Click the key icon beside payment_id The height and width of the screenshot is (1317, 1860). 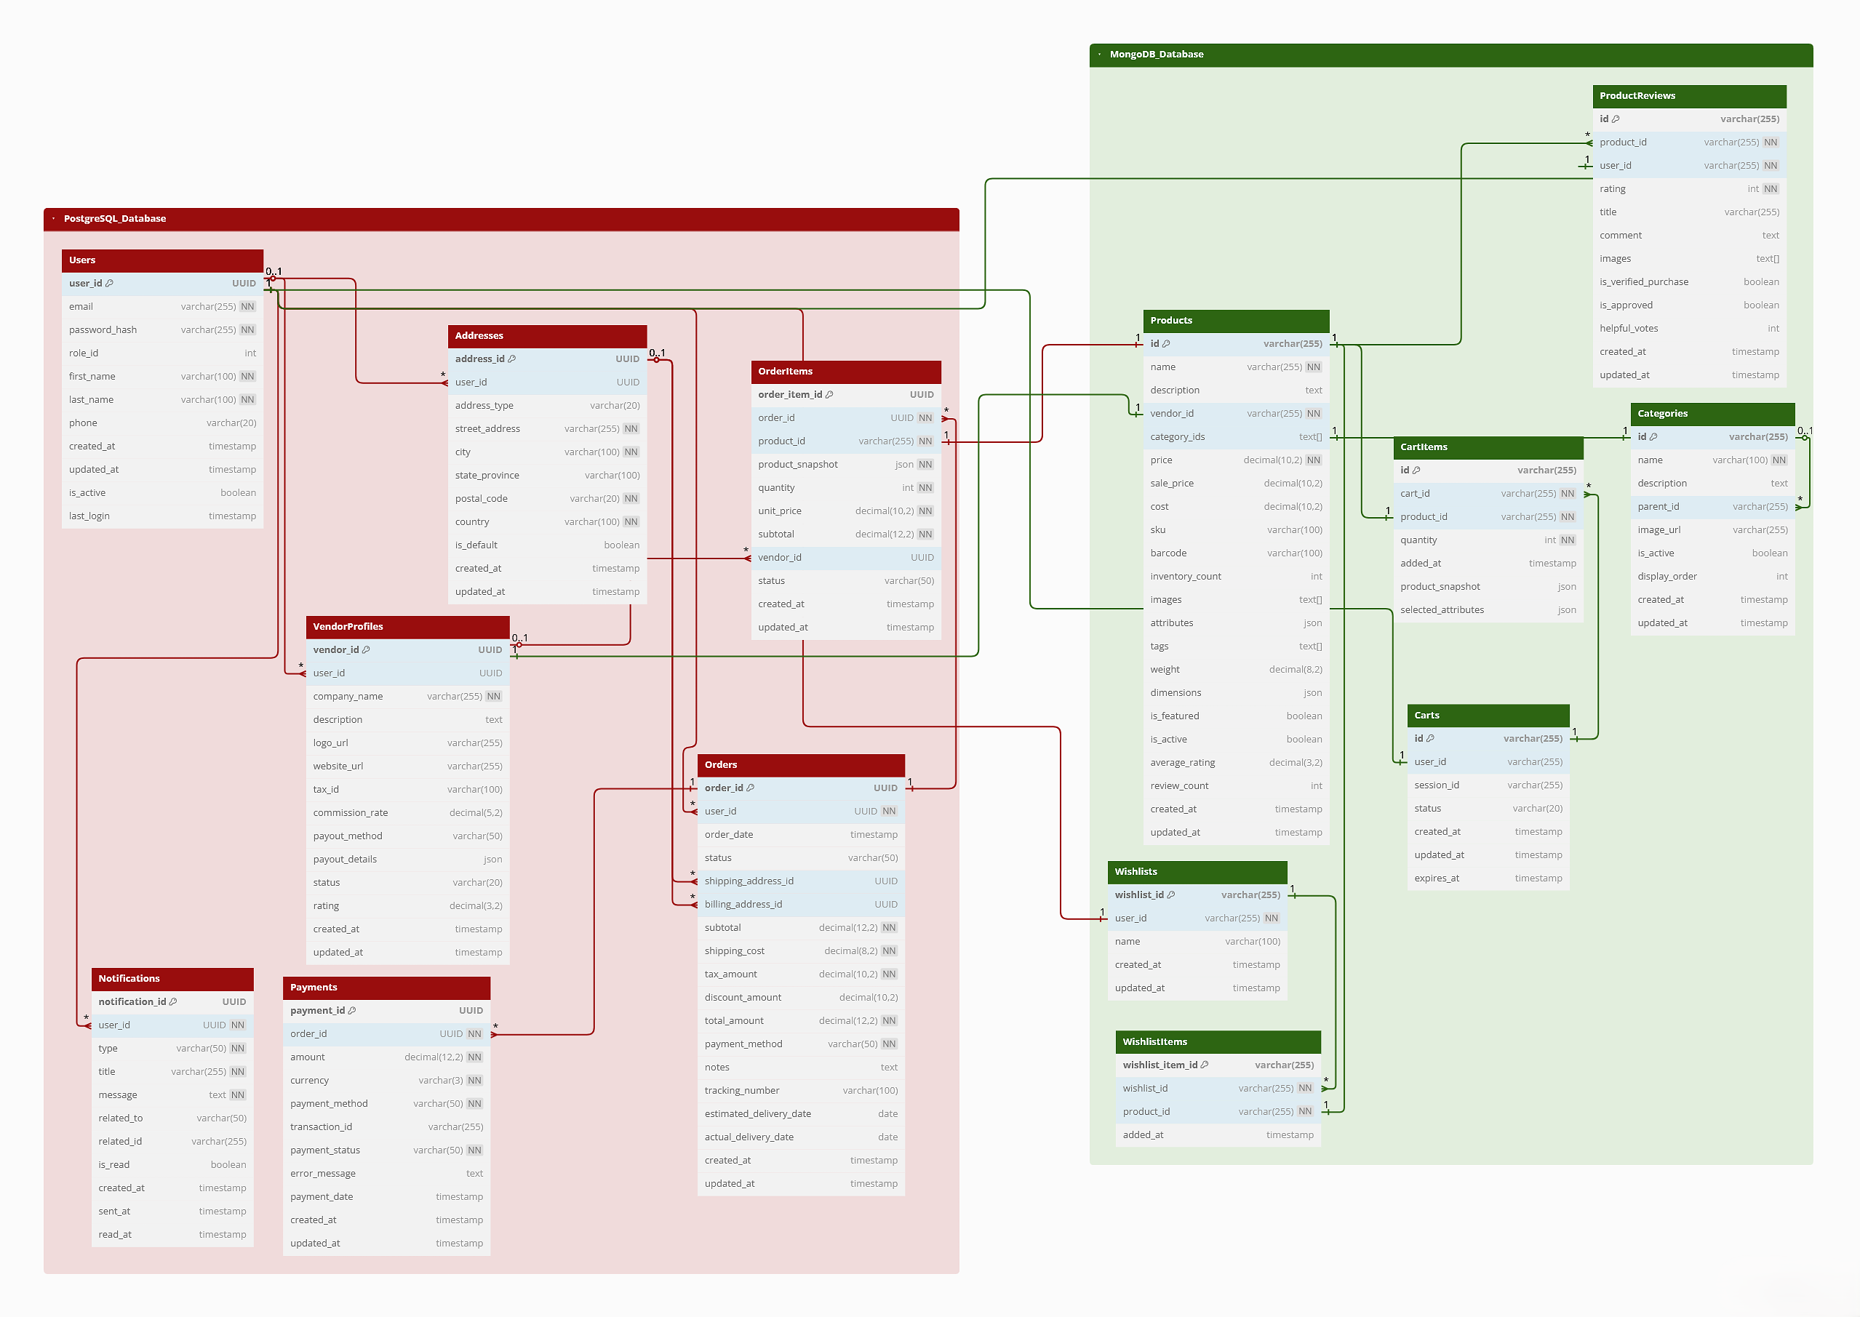tap(352, 1010)
